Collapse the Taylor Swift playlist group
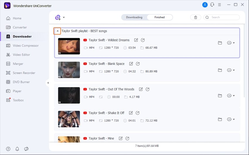The width and height of the screenshot is (249, 155). (57, 31)
